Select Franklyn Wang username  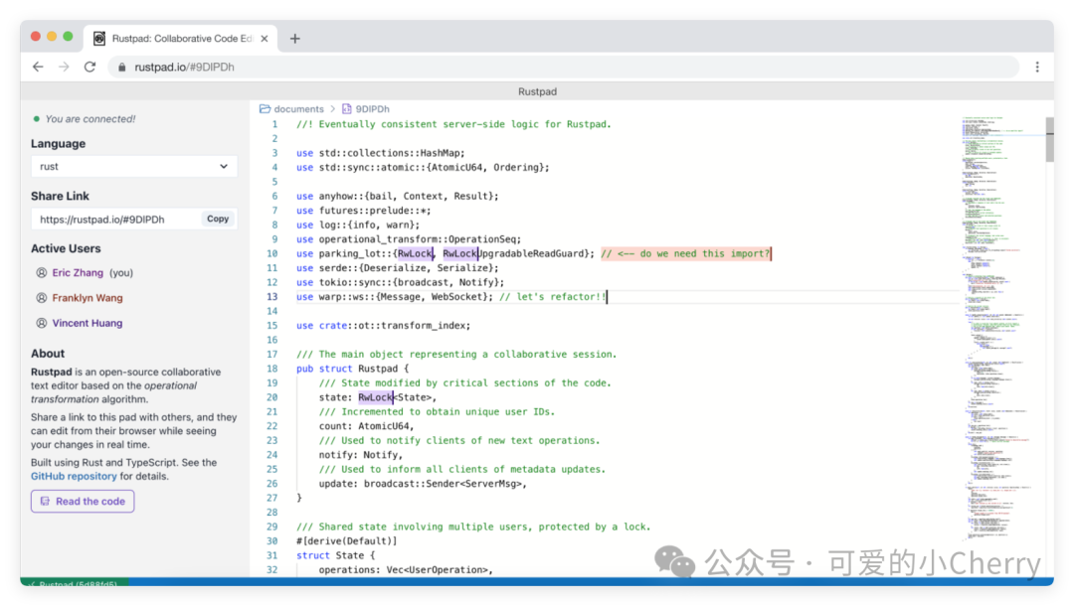tap(88, 298)
